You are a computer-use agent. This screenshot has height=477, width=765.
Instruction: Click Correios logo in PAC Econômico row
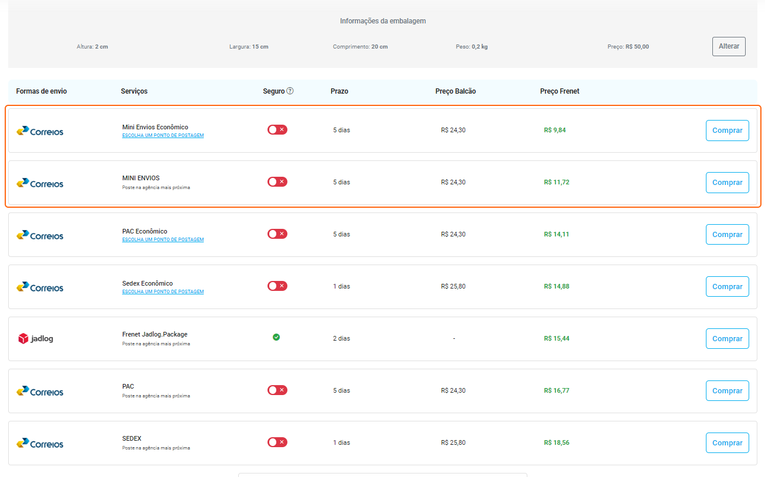pos(40,235)
